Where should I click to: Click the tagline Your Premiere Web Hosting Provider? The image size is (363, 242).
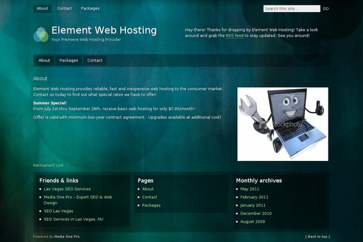click(86, 39)
